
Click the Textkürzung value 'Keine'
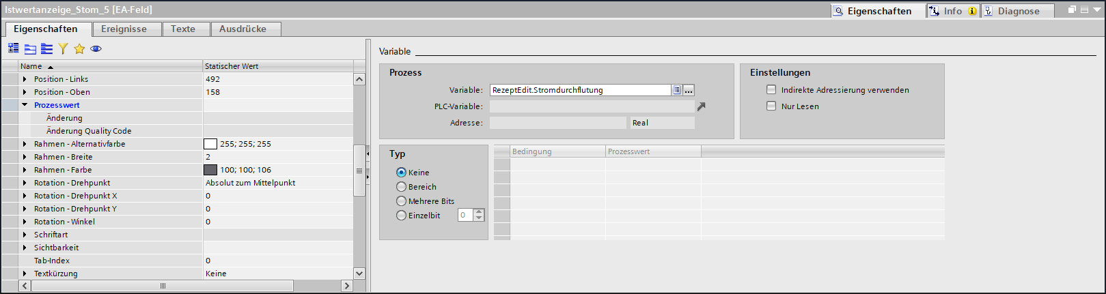(216, 274)
